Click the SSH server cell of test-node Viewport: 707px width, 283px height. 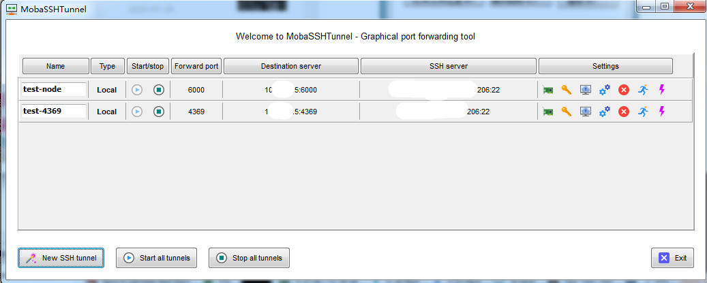[449, 90]
